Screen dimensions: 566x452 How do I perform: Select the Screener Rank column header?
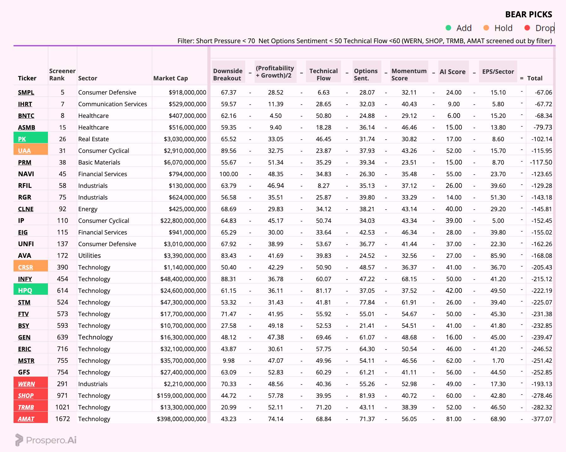click(62, 75)
